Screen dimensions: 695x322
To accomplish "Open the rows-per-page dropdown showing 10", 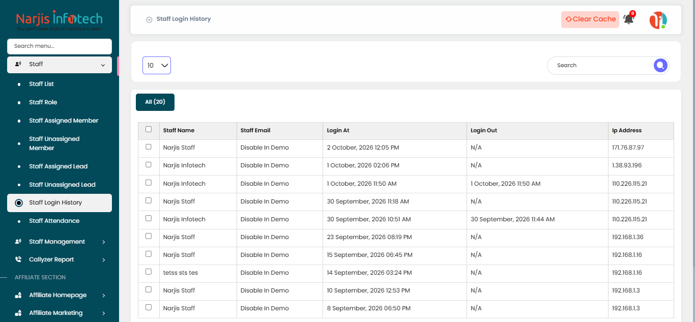I will pos(157,65).
